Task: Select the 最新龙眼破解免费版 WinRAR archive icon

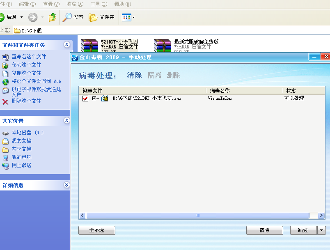Action: (x=163, y=46)
